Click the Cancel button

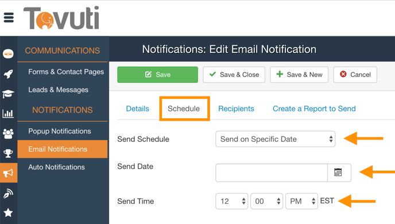click(x=355, y=75)
